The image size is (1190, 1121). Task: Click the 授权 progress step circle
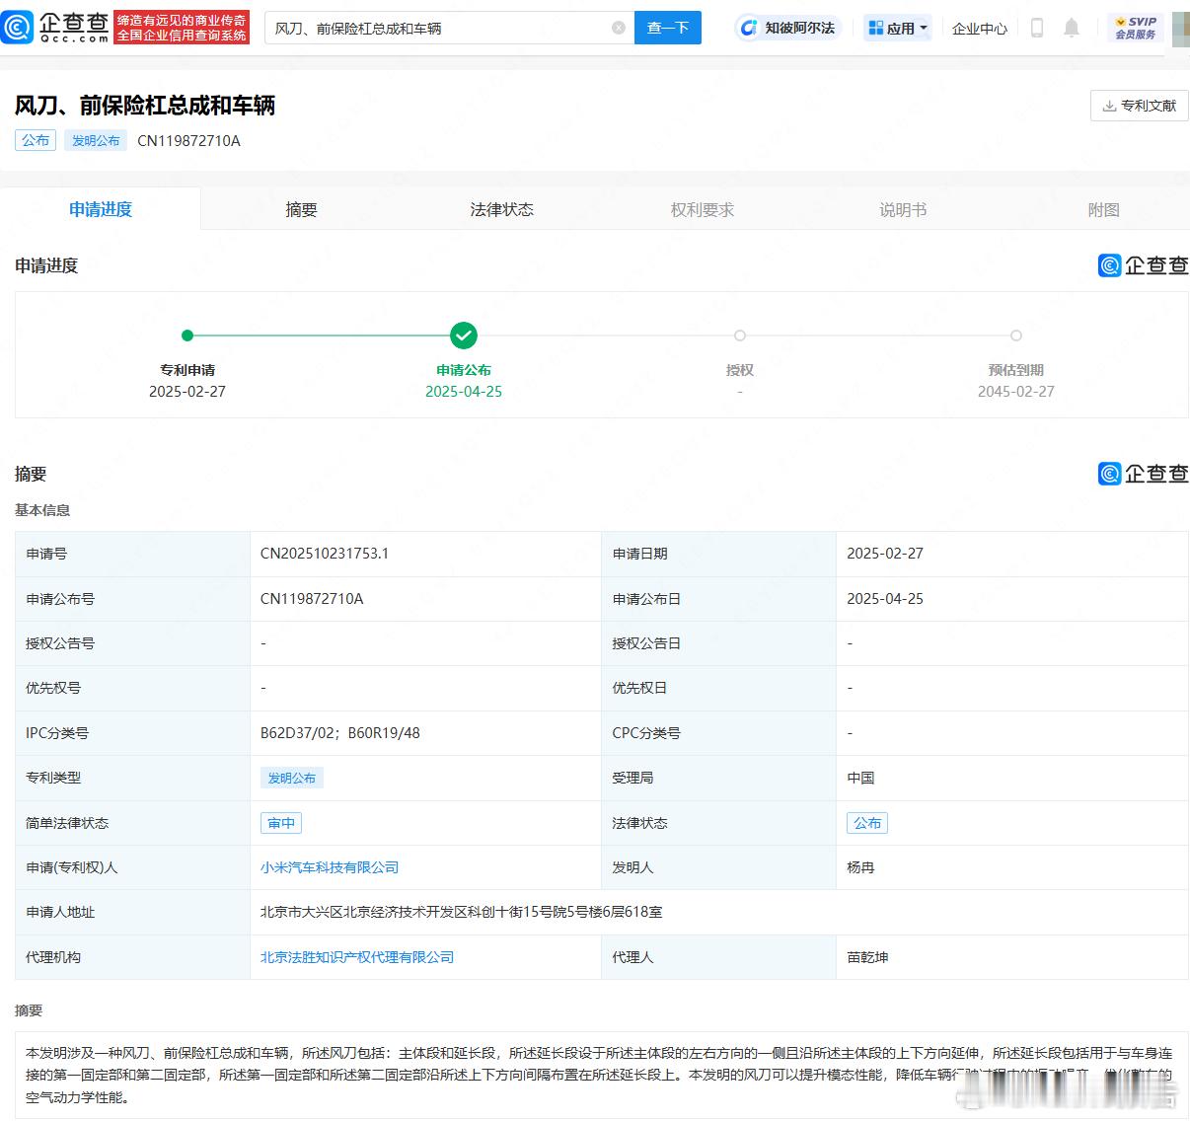click(x=740, y=336)
